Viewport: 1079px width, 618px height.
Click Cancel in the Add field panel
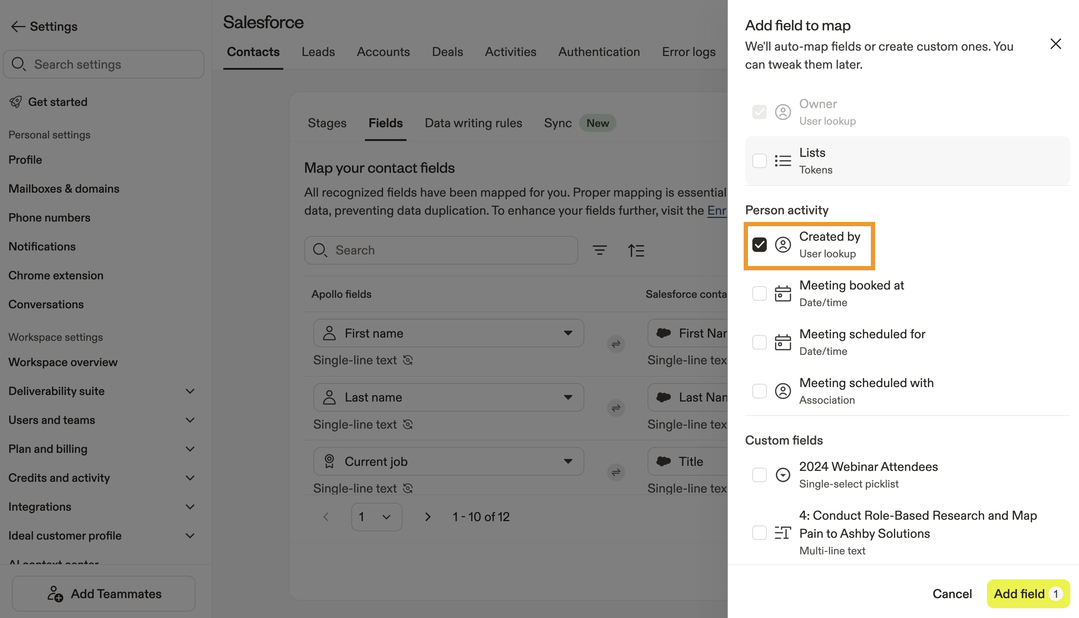952,593
